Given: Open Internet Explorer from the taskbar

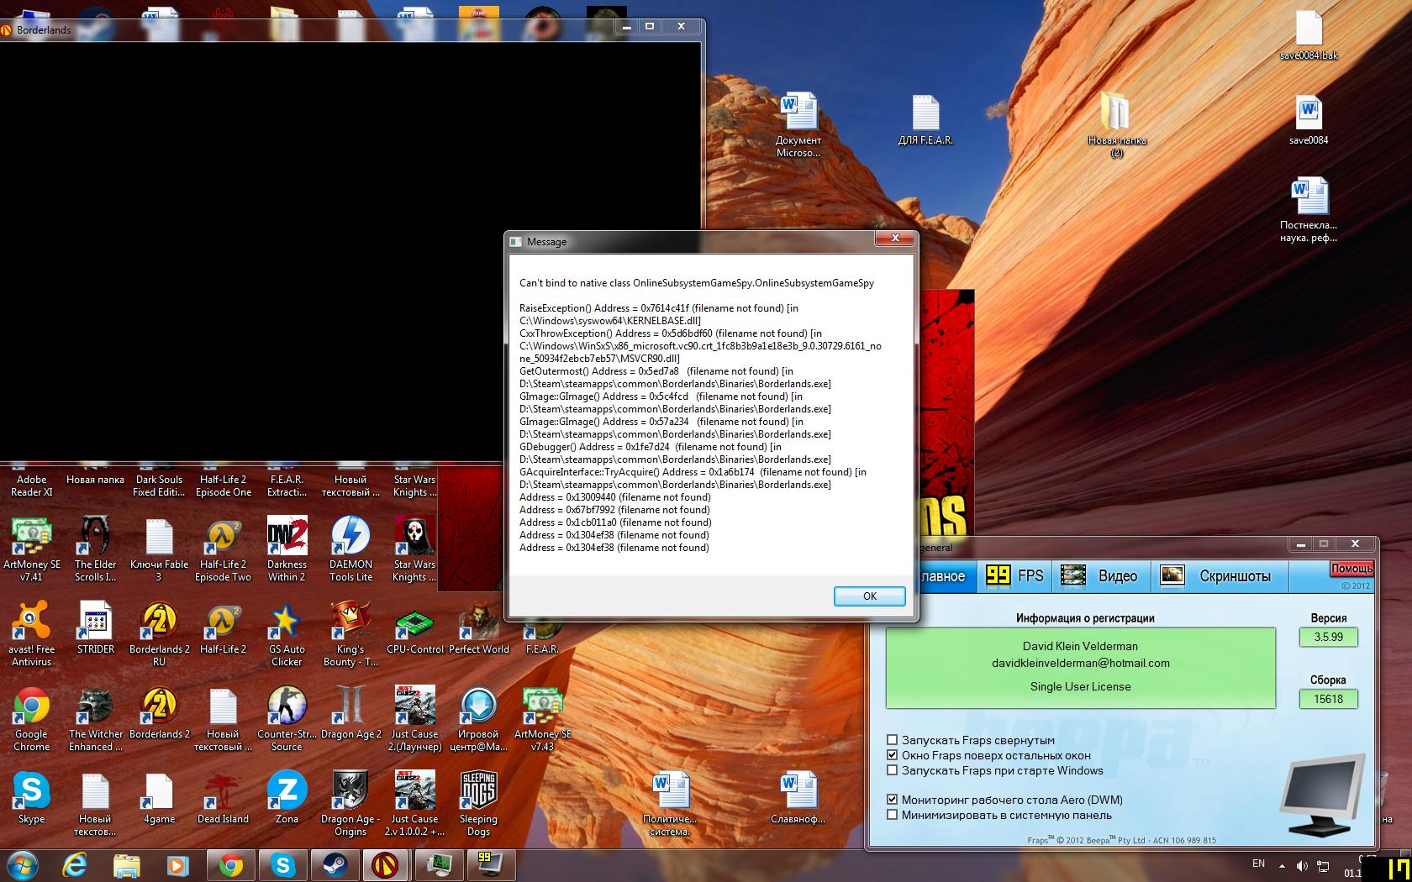Looking at the screenshot, I should pyautogui.click(x=75, y=864).
